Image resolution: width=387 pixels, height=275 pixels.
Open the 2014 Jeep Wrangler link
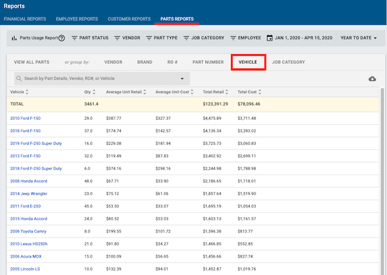[x=28, y=194]
